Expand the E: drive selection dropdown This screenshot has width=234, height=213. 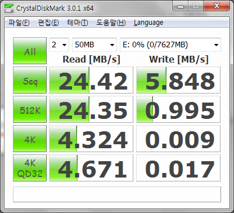[170, 45]
